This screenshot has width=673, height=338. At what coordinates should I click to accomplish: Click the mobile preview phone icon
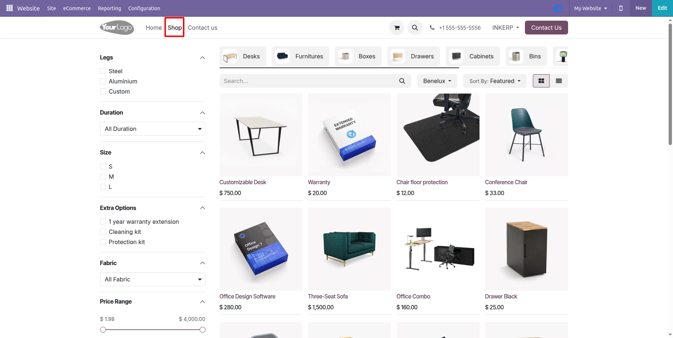[621, 8]
